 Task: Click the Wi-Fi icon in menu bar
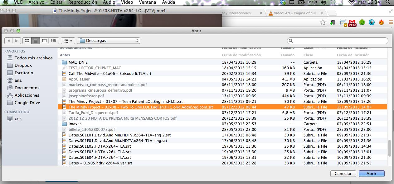(x=352, y=2)
